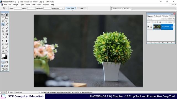Screen dimensions: 177x99
Task: Select the Eyedropper tool
Action: 6,48
